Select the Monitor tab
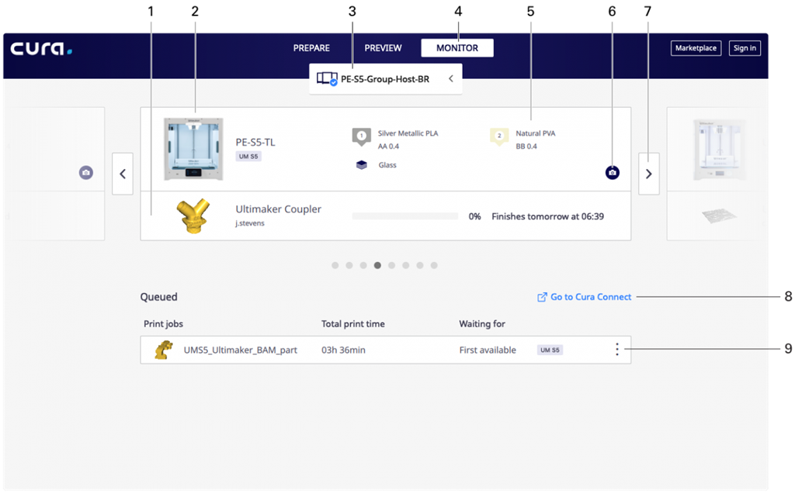The image size is (795, 493). click(457, 48)
